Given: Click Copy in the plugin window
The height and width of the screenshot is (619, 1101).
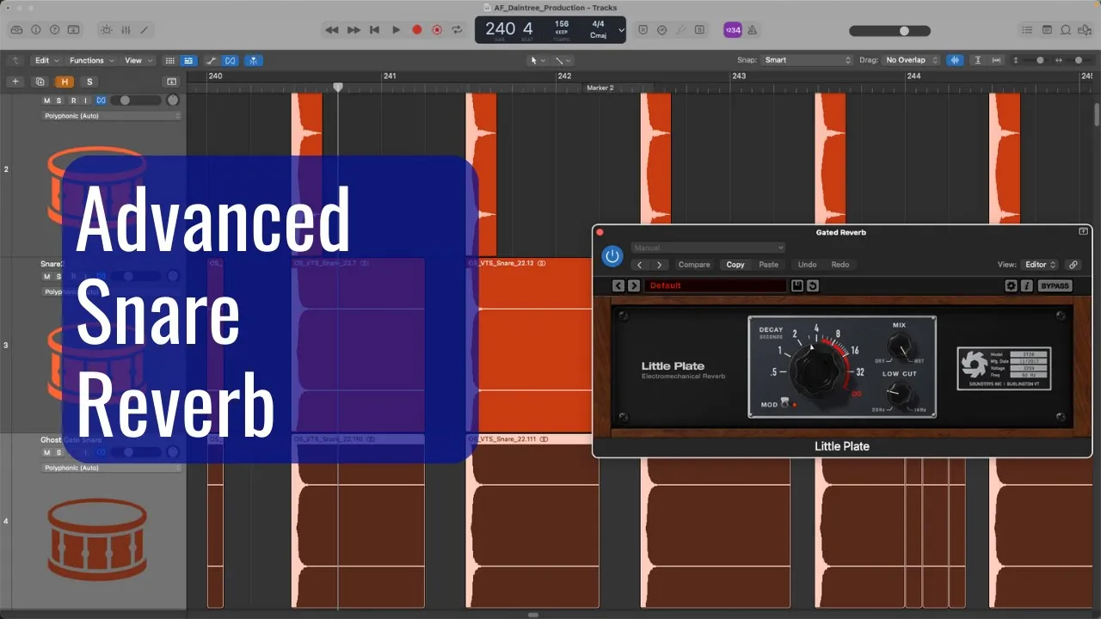Looking at the screenshot, I should [735, 265].
